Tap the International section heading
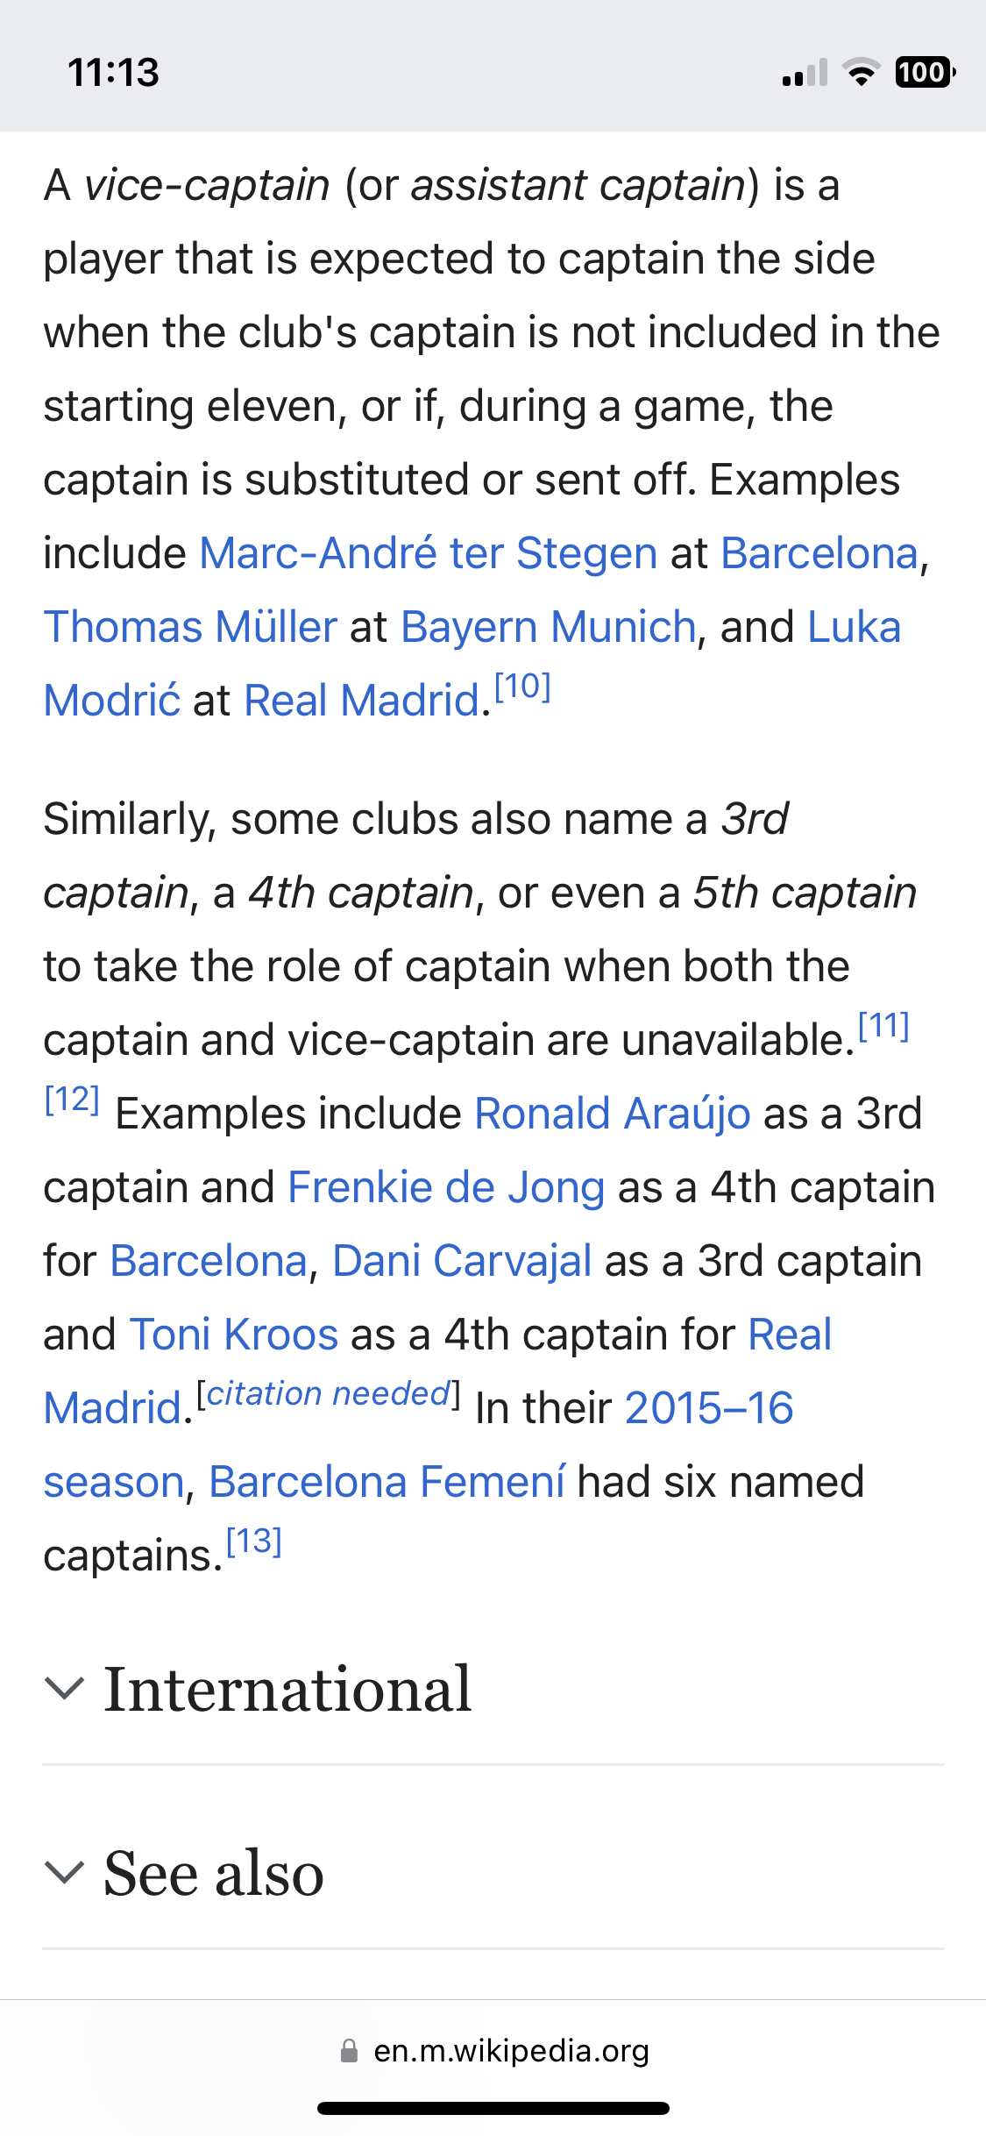This screenshot has height=2136, width=986. [x=287, y=1689]
